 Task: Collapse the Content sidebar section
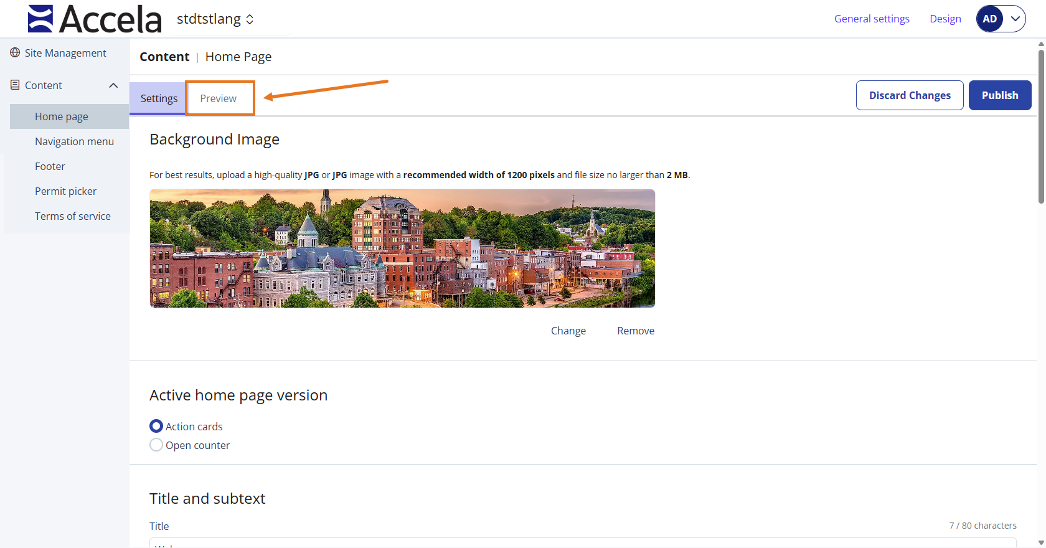pos(113,85)
